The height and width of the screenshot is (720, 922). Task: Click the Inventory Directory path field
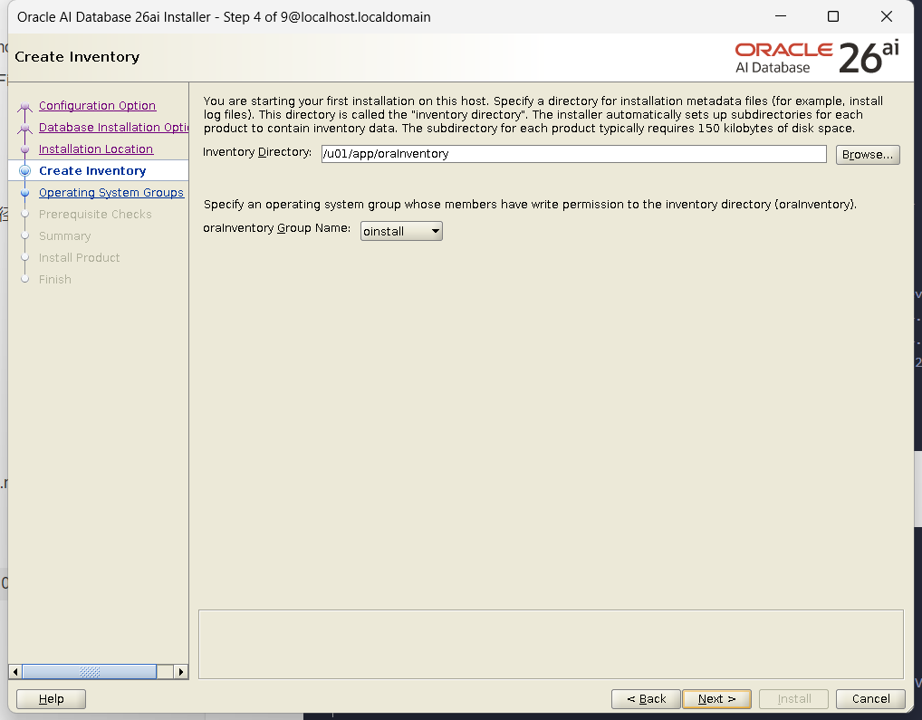[573, 154]
